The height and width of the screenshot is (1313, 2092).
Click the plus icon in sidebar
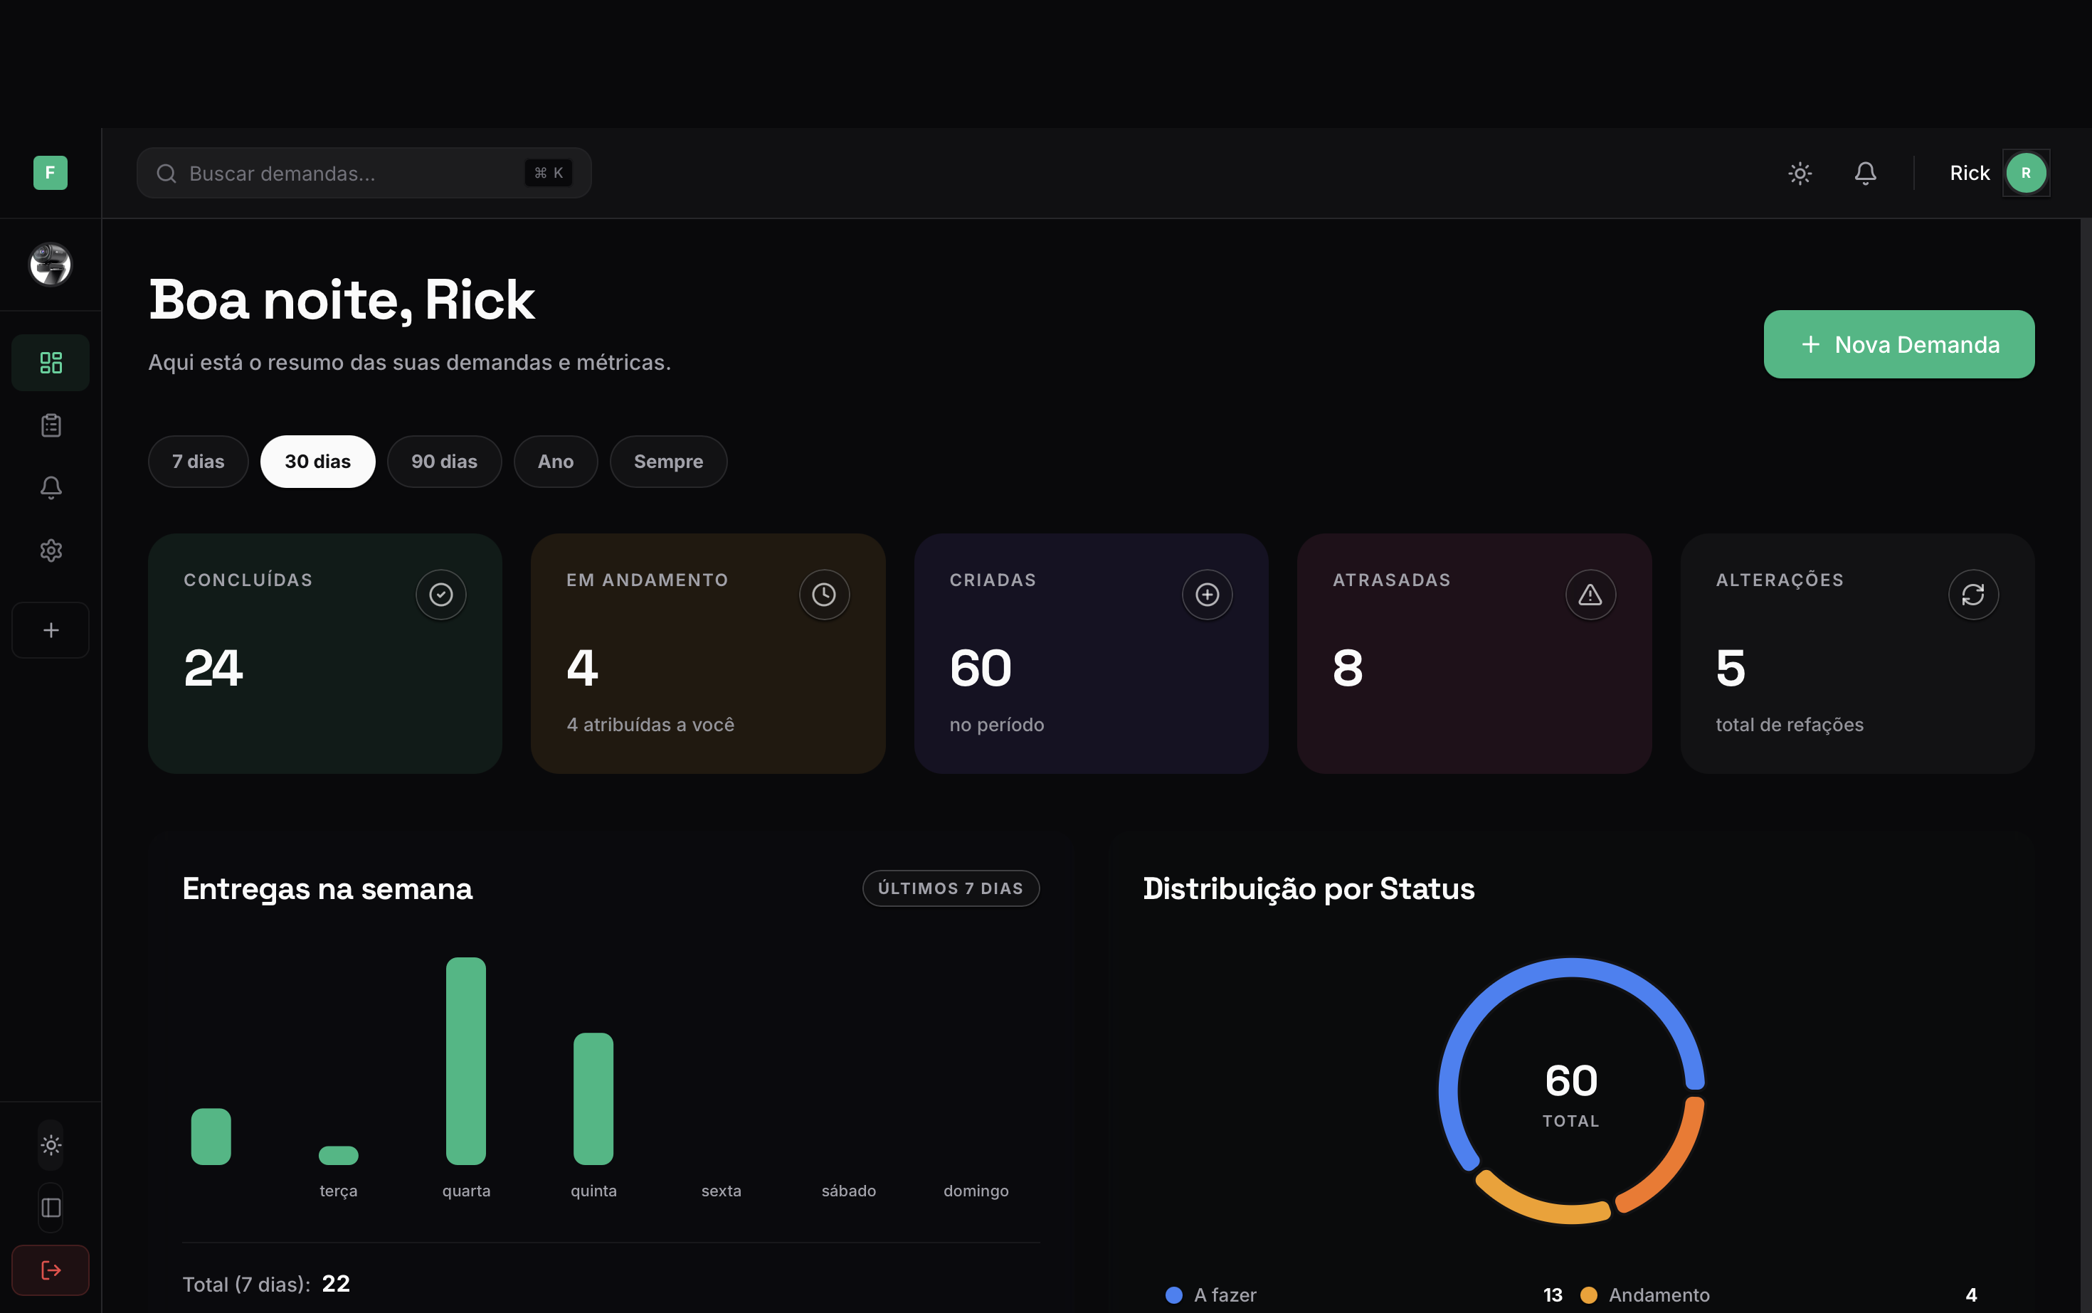[x=51, y=630]
